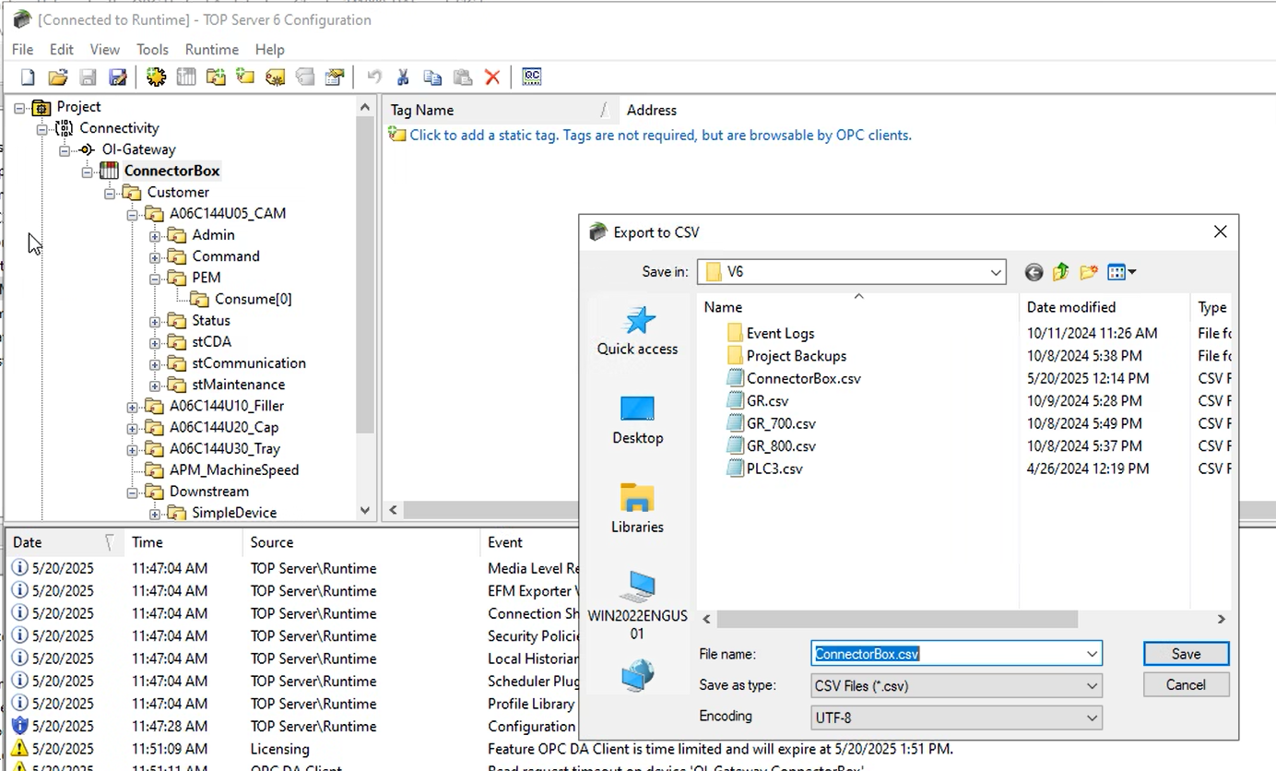
Task: Open the Runtime menu
Action: pyautogui.click(x=211, y=50)
